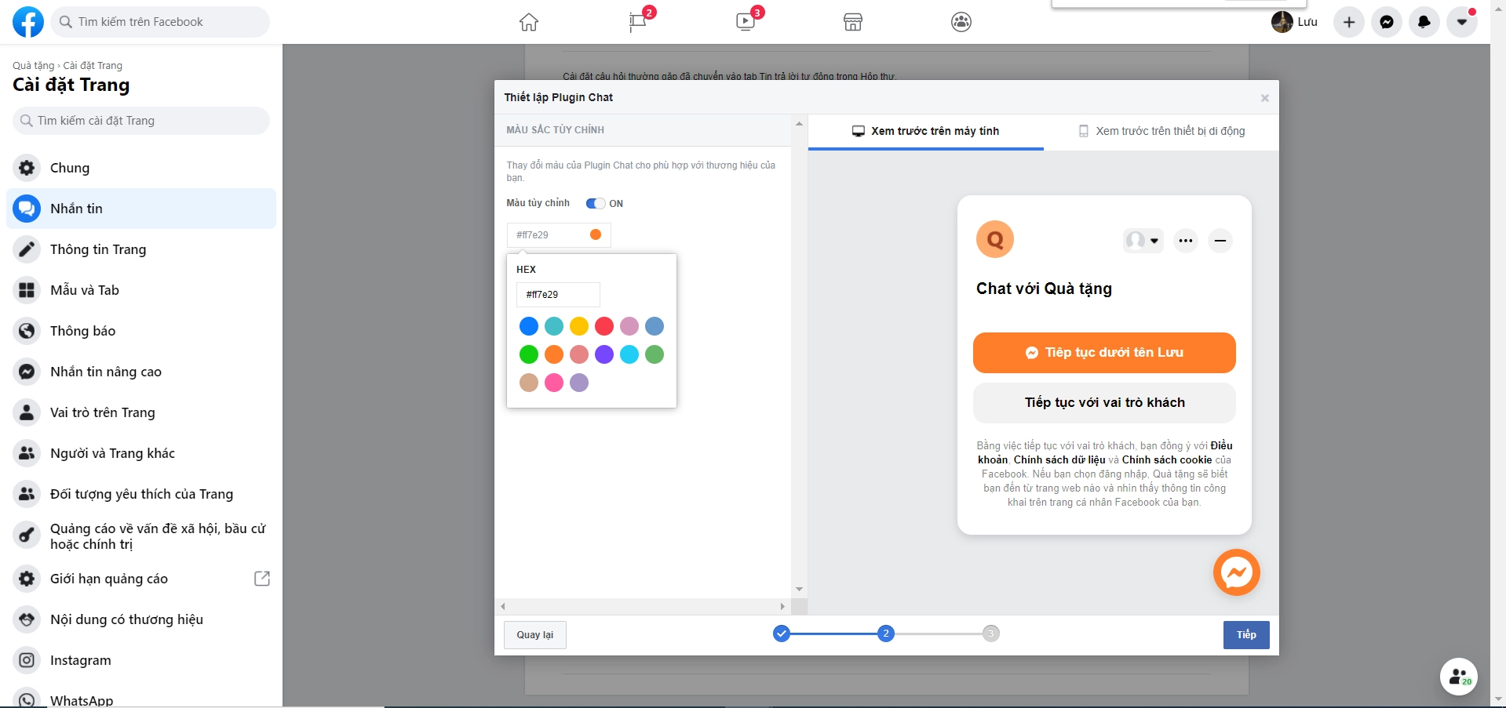
Task: Open the Watch video icon
Action: (x=746, y=22)
